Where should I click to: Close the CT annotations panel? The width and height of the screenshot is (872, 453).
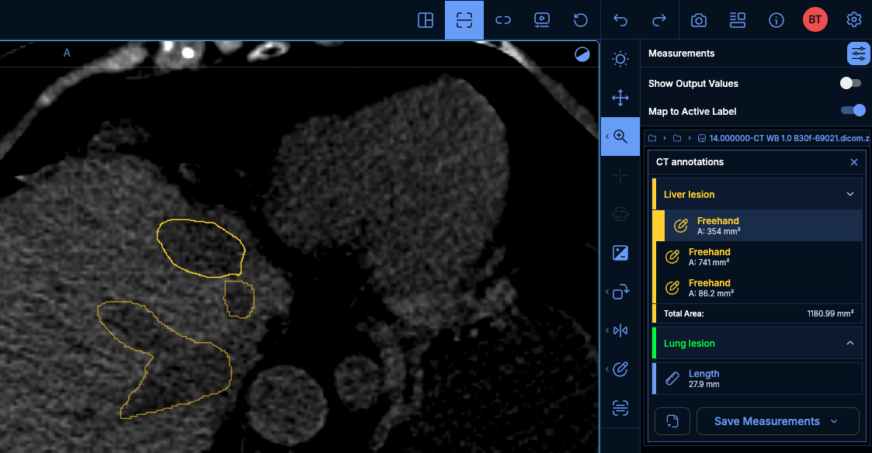[854, 162]
